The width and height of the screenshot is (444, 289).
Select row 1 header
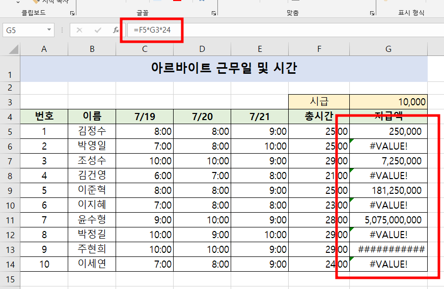[10, 69]
